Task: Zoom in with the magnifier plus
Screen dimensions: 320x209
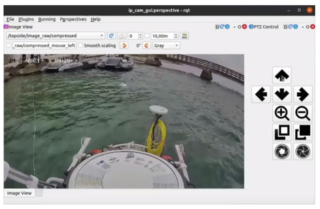Action: click(x=282, y=114)
